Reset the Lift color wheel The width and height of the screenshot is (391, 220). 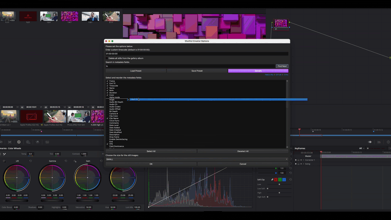(x=31, y=161)
